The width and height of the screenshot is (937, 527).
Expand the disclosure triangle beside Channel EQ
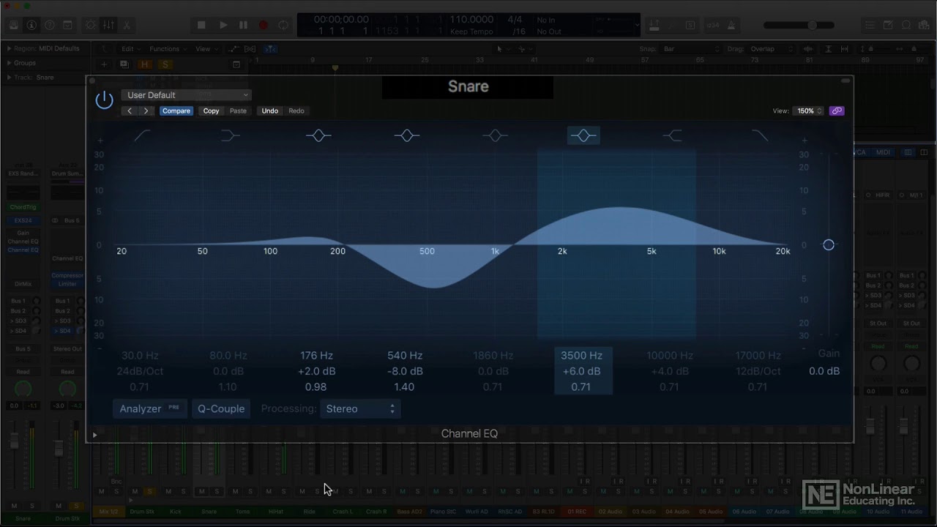[x=94, y=435]
